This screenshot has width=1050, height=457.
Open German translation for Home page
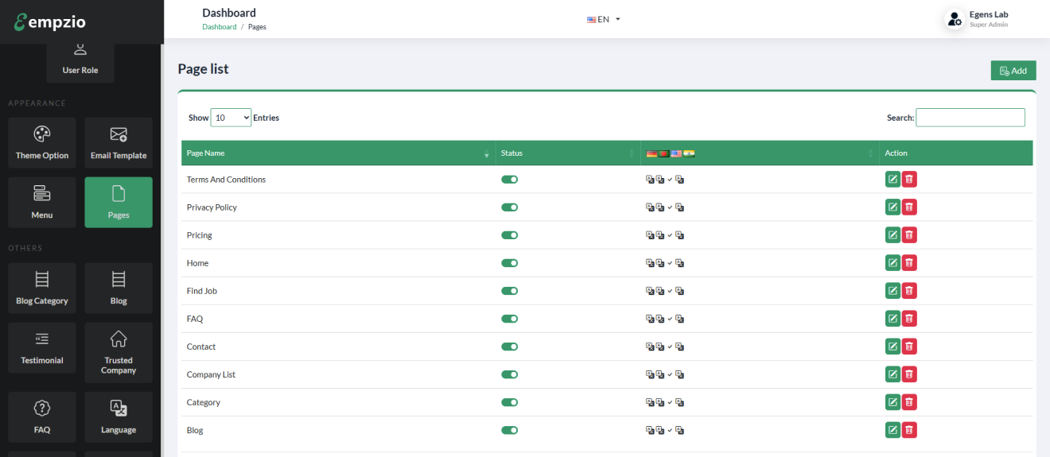click(x=650, y=263)
